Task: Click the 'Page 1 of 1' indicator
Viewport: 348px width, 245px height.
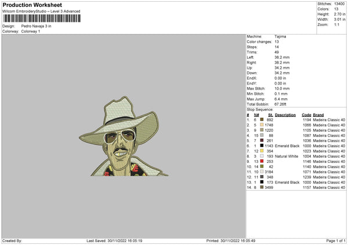Action: pyautogui.click(x=336, y=240)
